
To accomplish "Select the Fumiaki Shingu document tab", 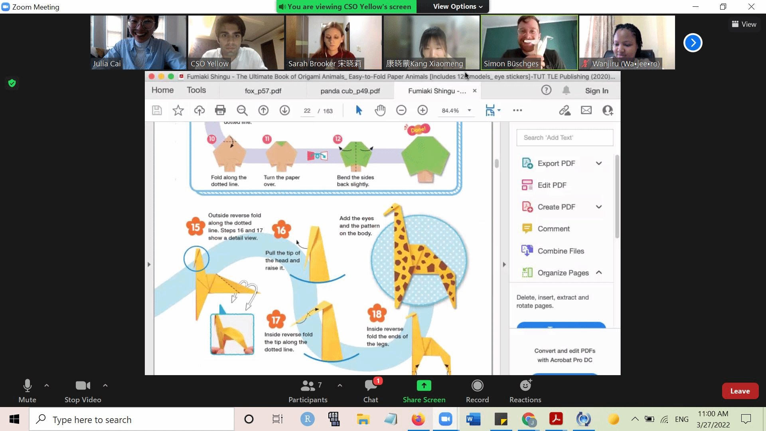I will pos(436,91).
